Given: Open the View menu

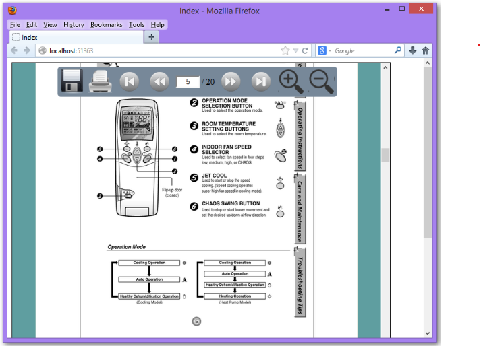Looking at the screenshot, I should click(50, 24).
